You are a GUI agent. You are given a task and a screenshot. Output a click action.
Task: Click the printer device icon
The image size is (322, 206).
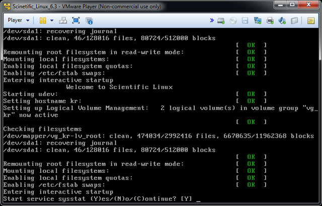pyautogui.click(x=270, y=21)
